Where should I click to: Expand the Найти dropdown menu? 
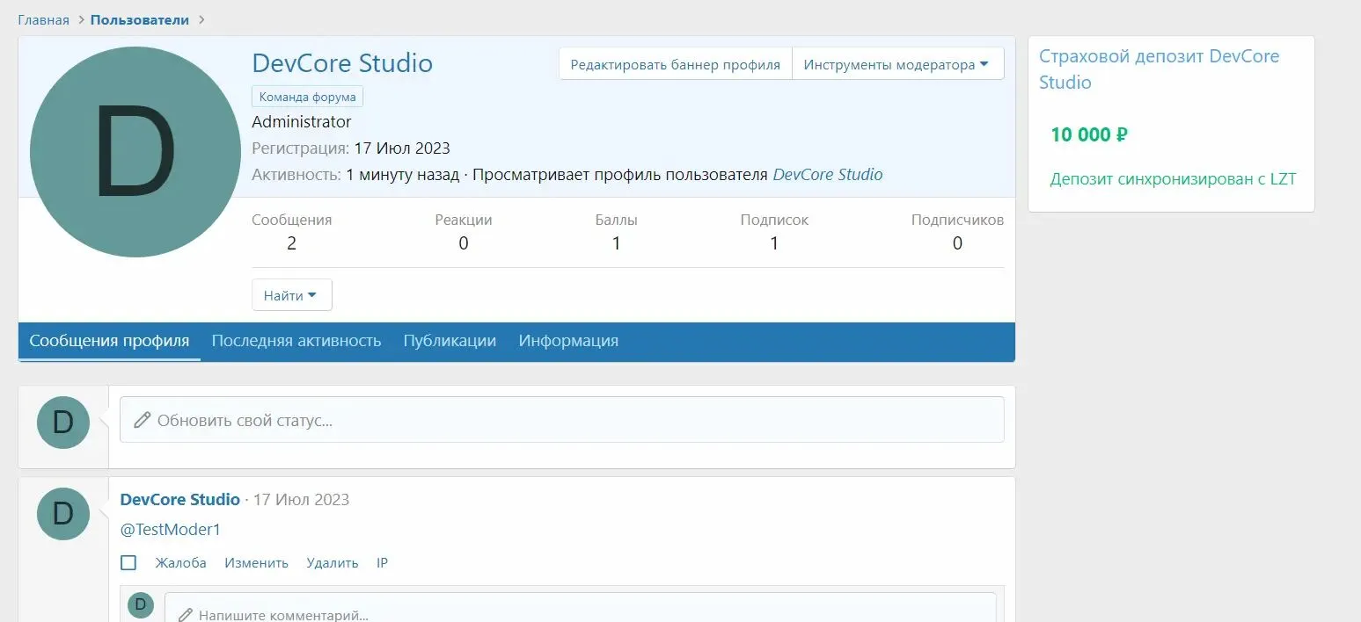click(x=291, y=296)
